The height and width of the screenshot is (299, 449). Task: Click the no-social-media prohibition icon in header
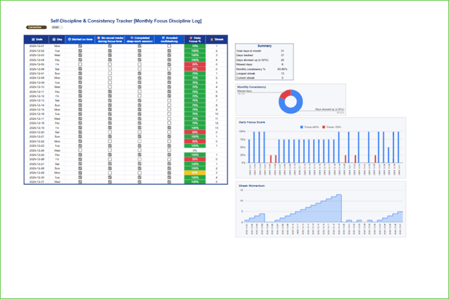coord(99,38)
